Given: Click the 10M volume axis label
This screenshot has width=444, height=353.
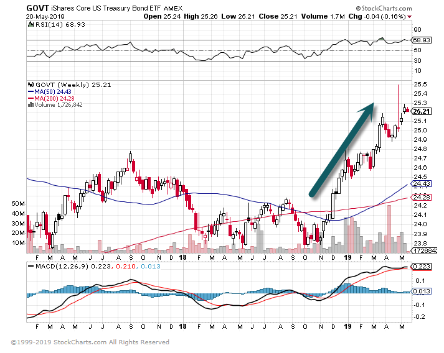Looking at the screenshot, I should pyautogui.click(x=18, y=243).
